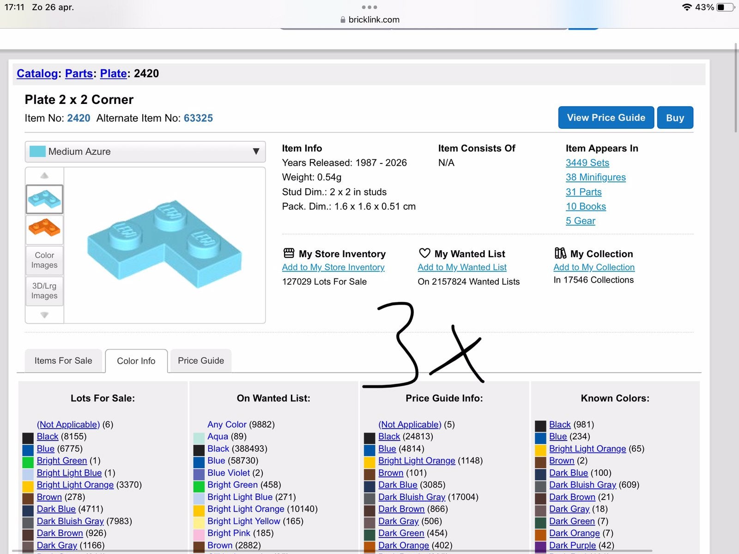Open 5 Gear link
Screen dimensions: 739x554
[x=581, y=221]
